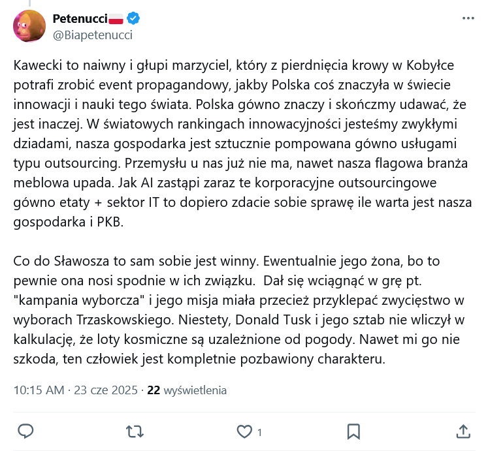Click the Polish flag emoji
This screenshot has height=451, width=488.
point(116,19)
